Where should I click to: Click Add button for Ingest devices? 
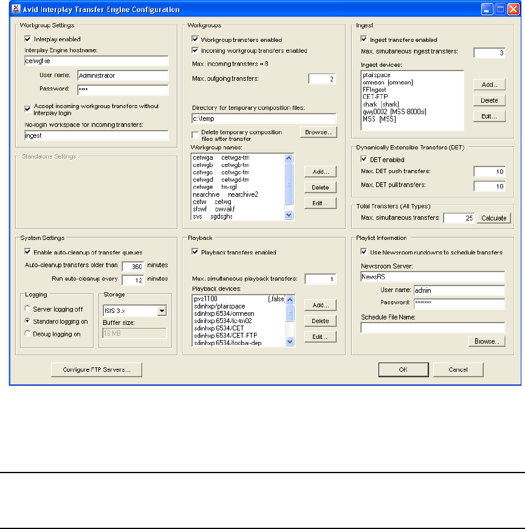click(x=489, y=84)
